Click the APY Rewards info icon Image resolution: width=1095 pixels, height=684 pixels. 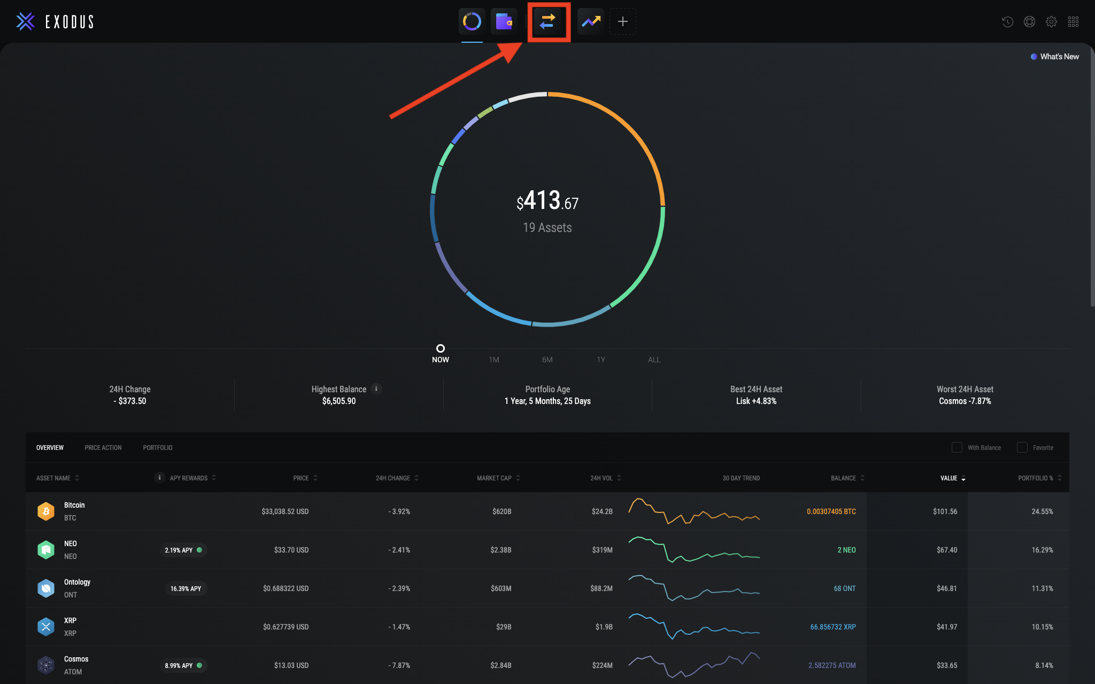[x=159, y=477]
